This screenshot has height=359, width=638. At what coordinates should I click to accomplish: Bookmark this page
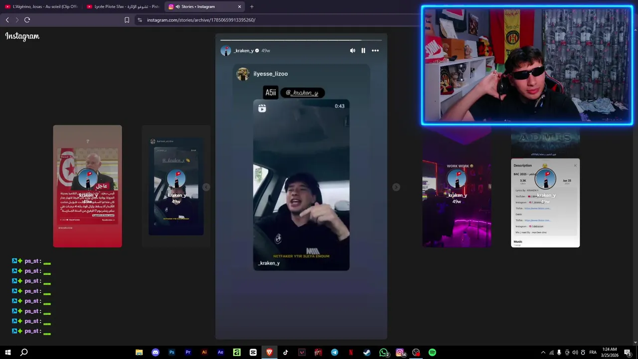point(127,20)
